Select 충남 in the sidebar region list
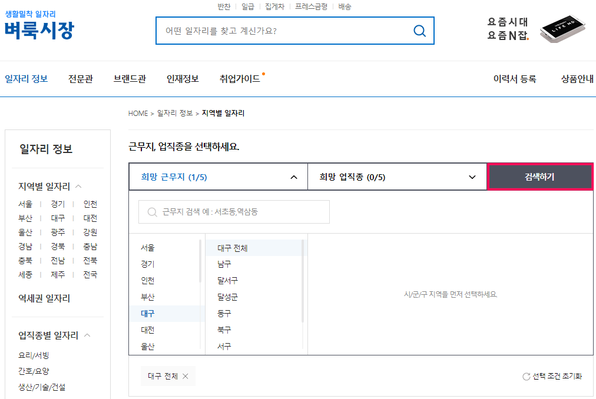This screenshot has width=596, height=399. coord(90,246)
